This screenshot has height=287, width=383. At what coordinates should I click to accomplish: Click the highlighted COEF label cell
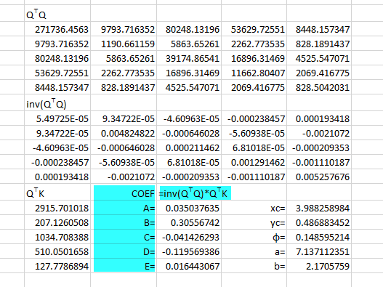coord(124,193)
